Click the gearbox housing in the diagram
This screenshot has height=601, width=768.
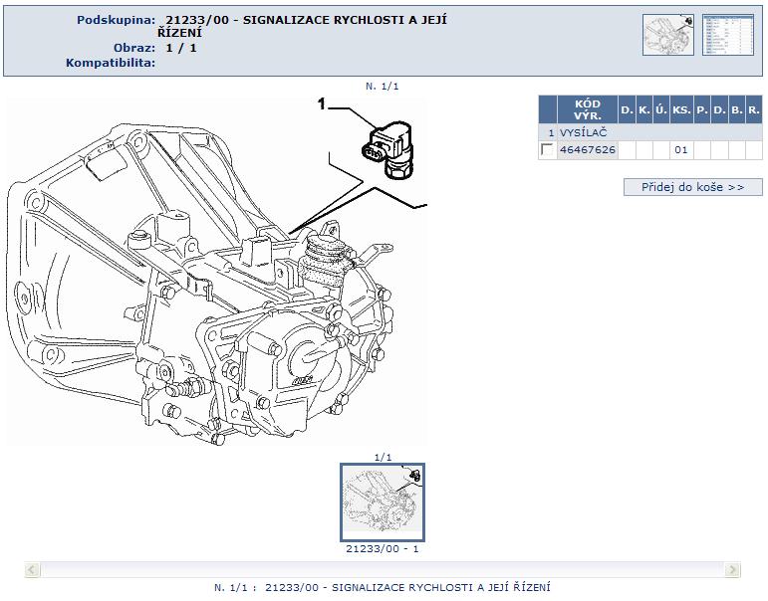[199, 299]
